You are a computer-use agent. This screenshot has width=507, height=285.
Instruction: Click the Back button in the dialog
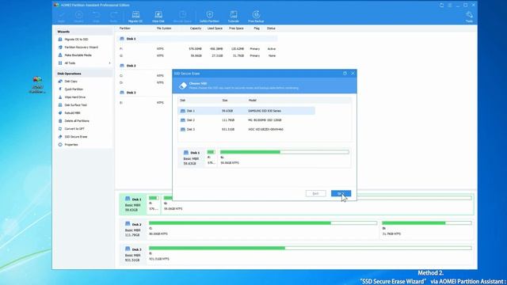(315, 193)
